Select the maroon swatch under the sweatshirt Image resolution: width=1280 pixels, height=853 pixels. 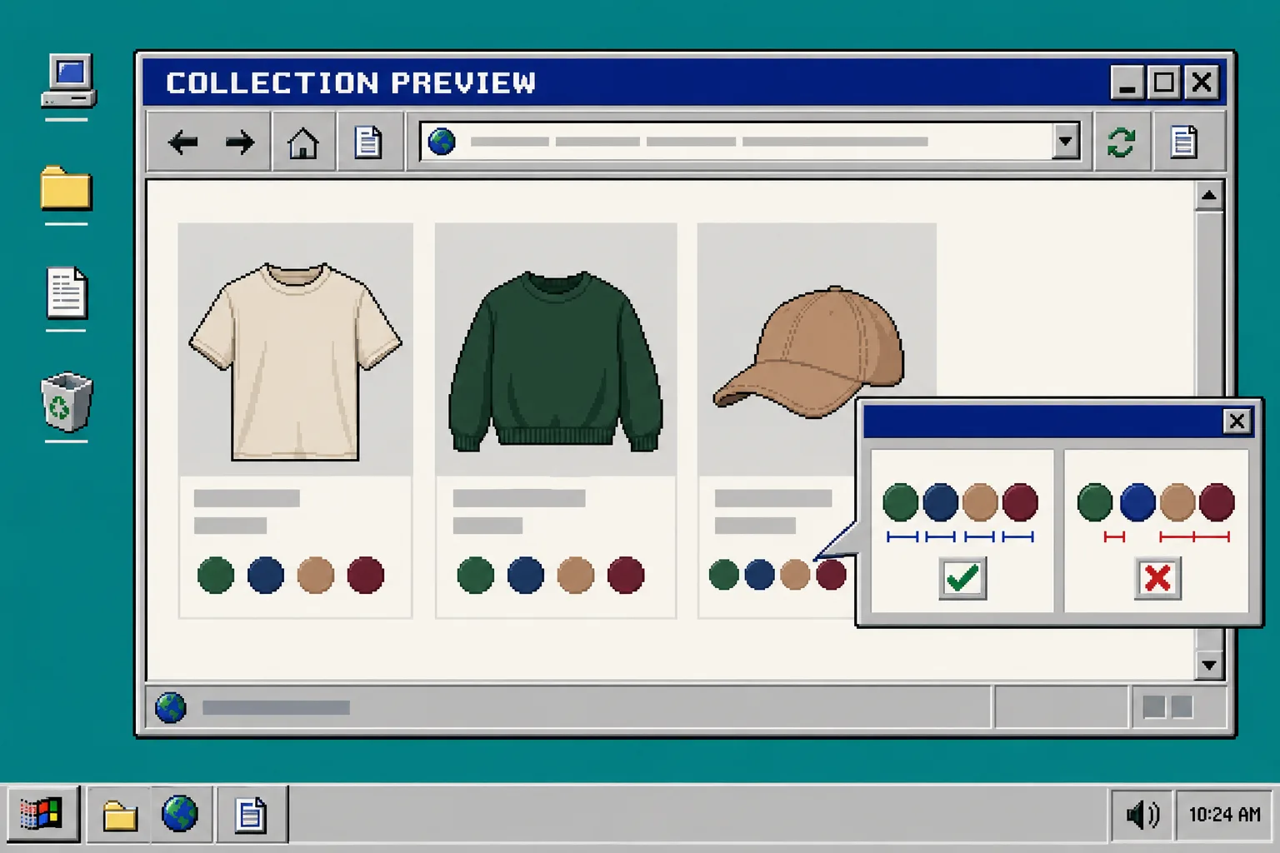(626, 575)
